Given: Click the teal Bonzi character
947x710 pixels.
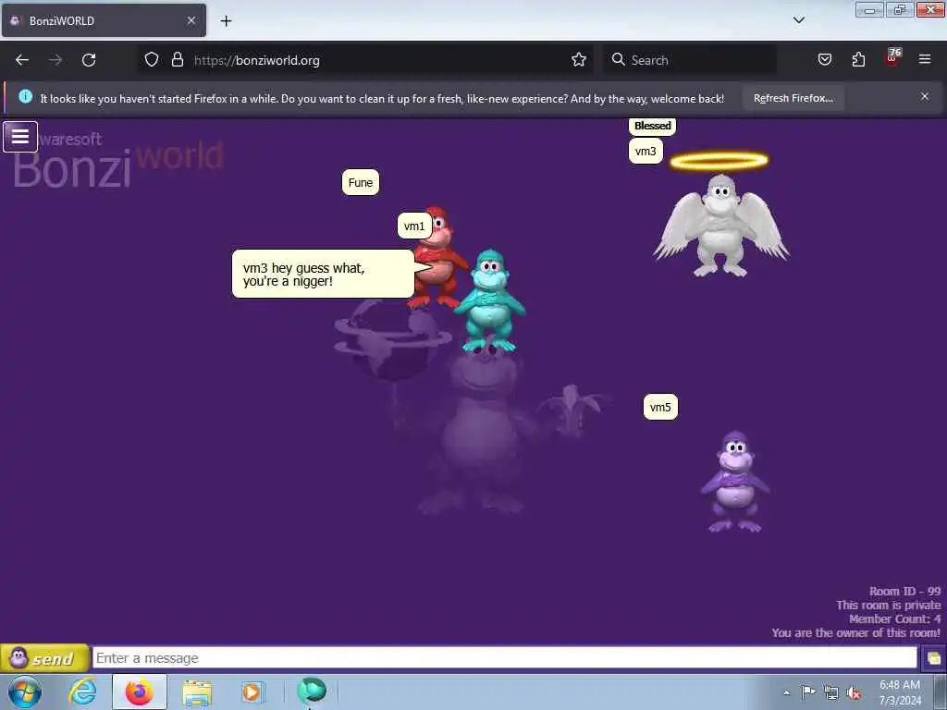Looking at the screenshot, I should coord(490,300).
